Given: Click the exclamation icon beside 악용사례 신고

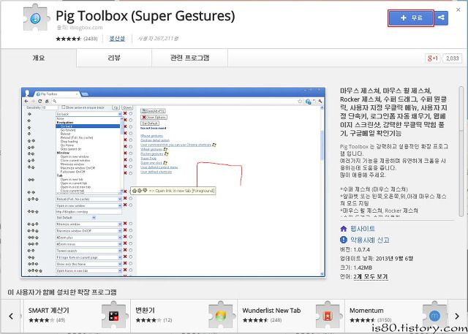Looking at the screenshot, I should coord(344,240).
